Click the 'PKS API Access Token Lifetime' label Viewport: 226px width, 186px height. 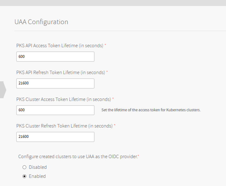pyautogui.click(x=60, y=46)
